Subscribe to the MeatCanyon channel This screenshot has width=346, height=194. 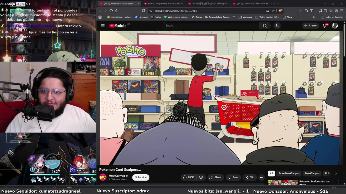(x=141, y=177)
